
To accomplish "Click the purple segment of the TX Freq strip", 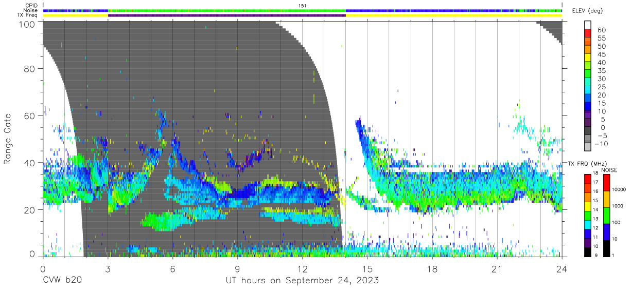I will (227, 15).
